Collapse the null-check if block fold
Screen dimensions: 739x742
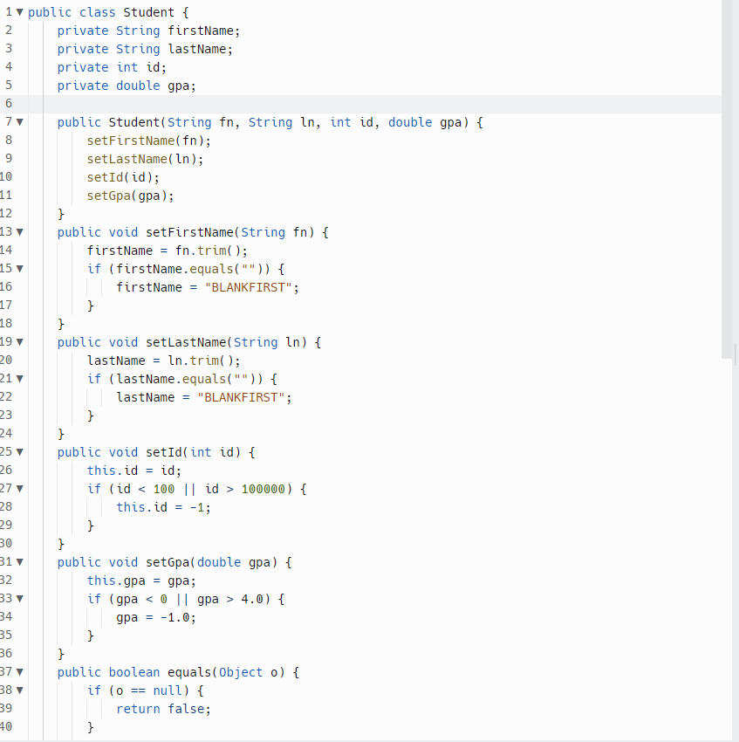pyautogui.click(x=19, y=690)
